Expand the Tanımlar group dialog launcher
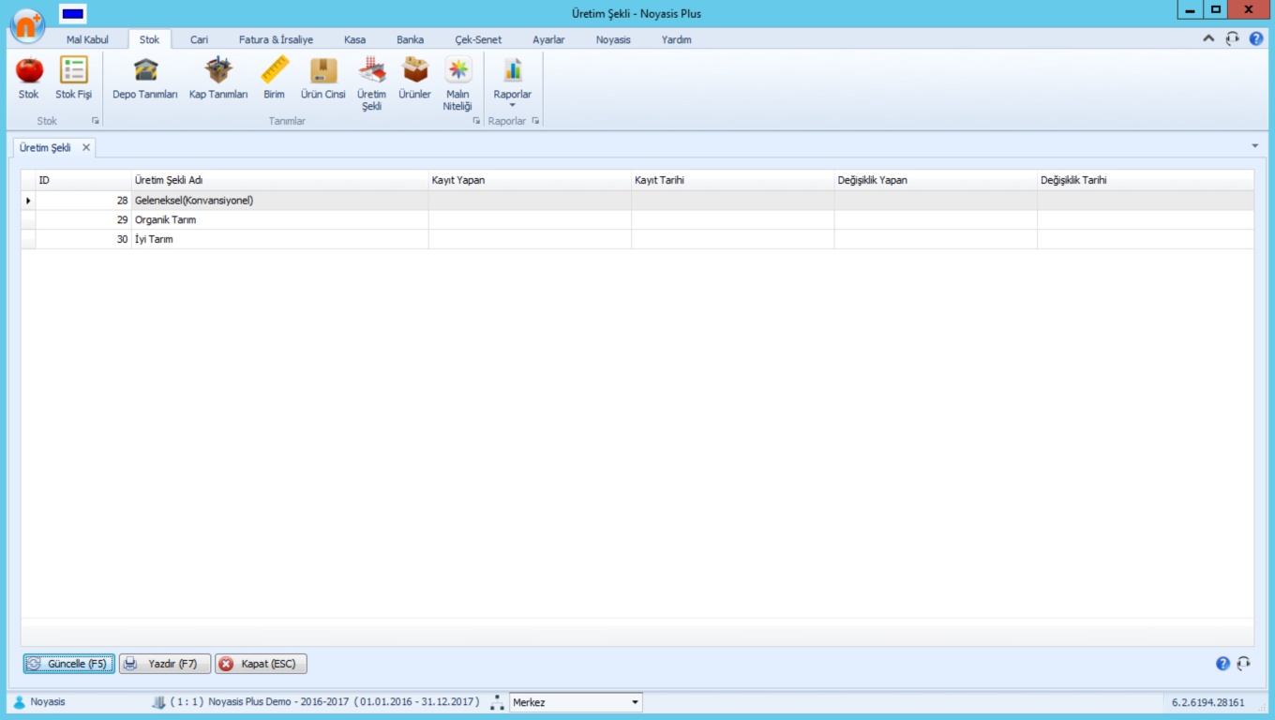1275x720 pixels. (x=476, y=121)
